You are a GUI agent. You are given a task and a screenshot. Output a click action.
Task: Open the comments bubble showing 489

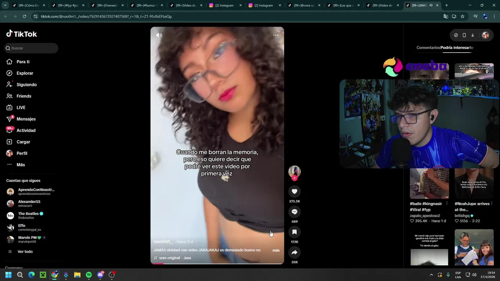(x=295, y=212)
